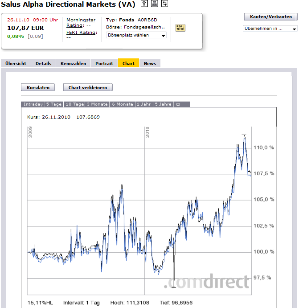Screen dimensions: 299x308
Task: Click the Kursdaten button
Action: (38, 87)
